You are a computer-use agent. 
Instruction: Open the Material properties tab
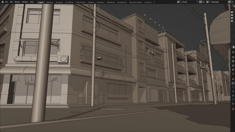[x=233, y=104]
